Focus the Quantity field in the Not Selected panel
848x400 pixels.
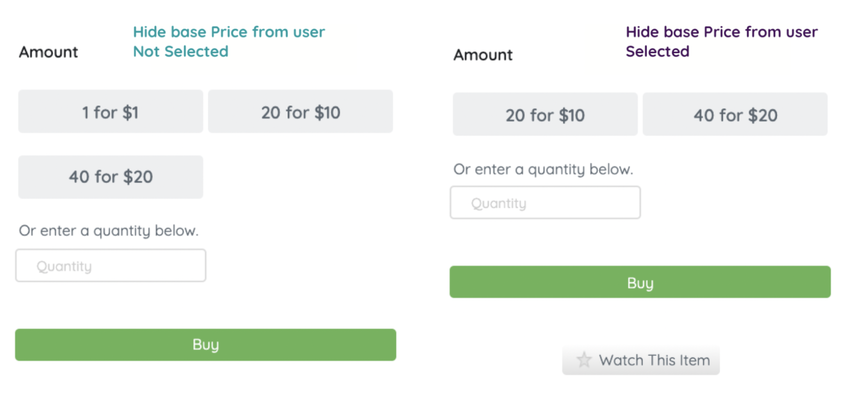coord(111,266)
